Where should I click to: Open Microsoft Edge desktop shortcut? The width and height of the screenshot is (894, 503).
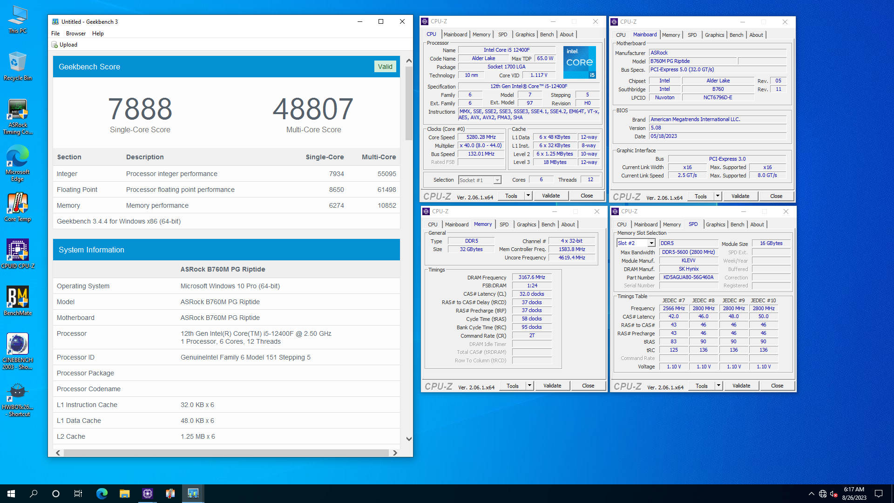click(18, 163)
